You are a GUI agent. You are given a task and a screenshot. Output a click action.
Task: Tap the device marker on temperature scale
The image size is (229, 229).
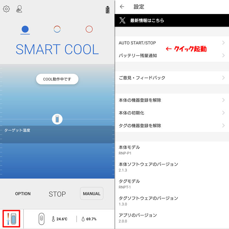click(x=57, y=119)
